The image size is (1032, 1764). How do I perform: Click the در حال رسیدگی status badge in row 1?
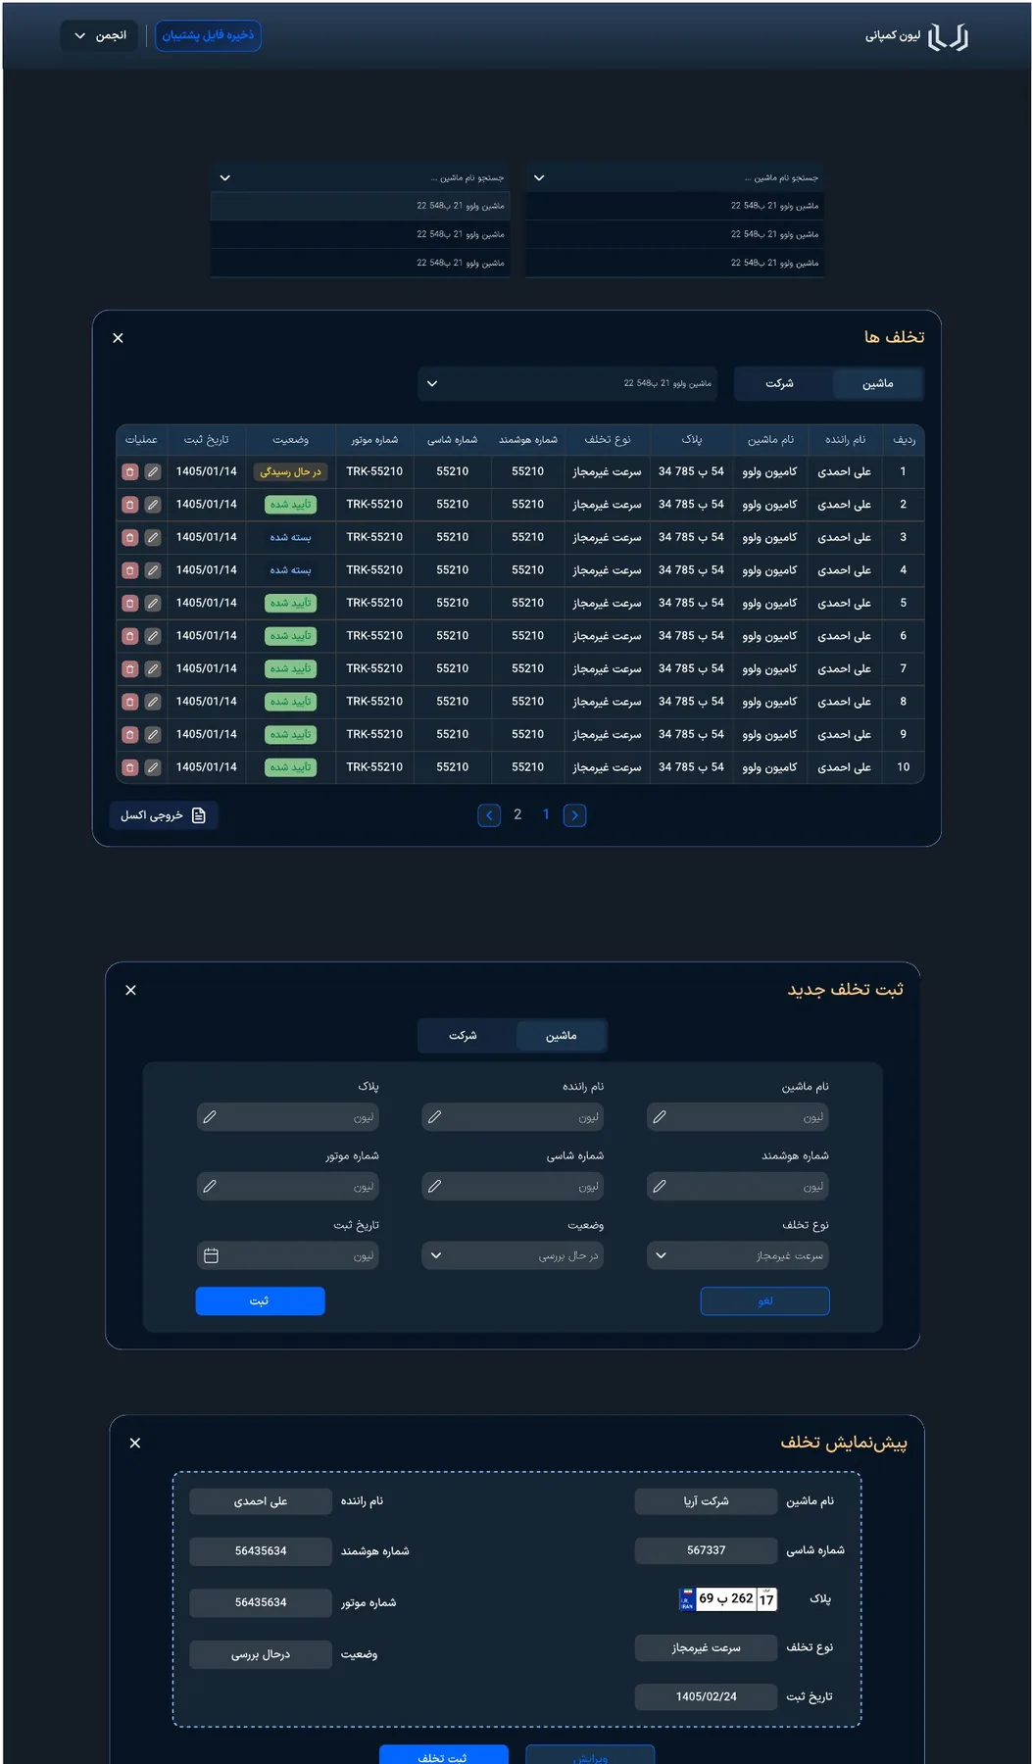(x=290, y=472)
